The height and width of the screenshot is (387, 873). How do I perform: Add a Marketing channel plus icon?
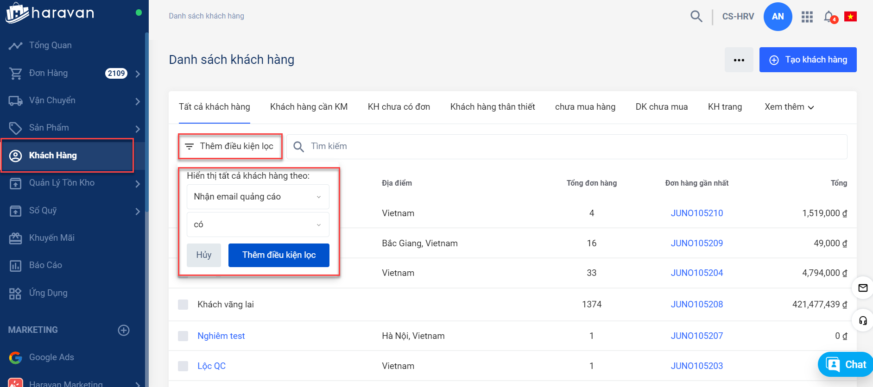point(124,330)
